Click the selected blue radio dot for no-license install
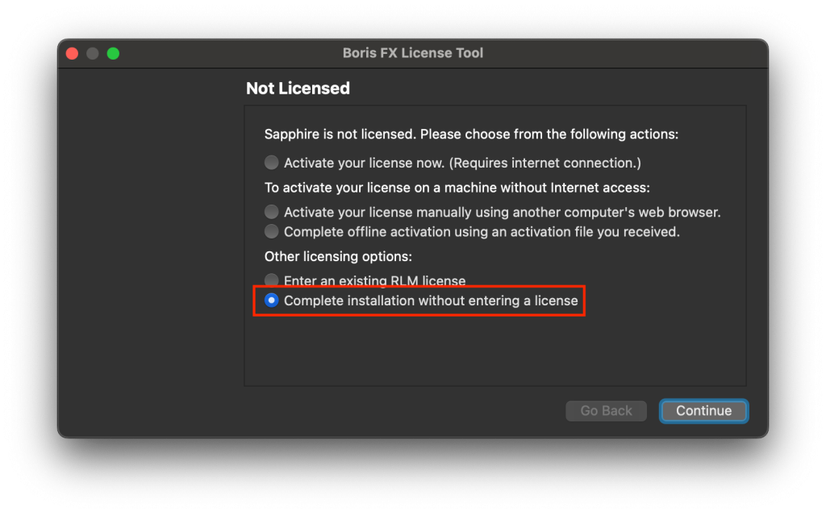 point(272,301)
